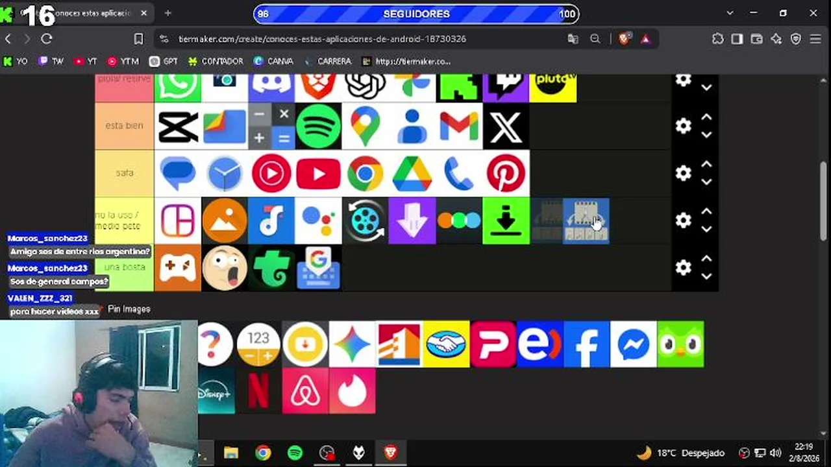Open the YT bookmark

(85, 62)
